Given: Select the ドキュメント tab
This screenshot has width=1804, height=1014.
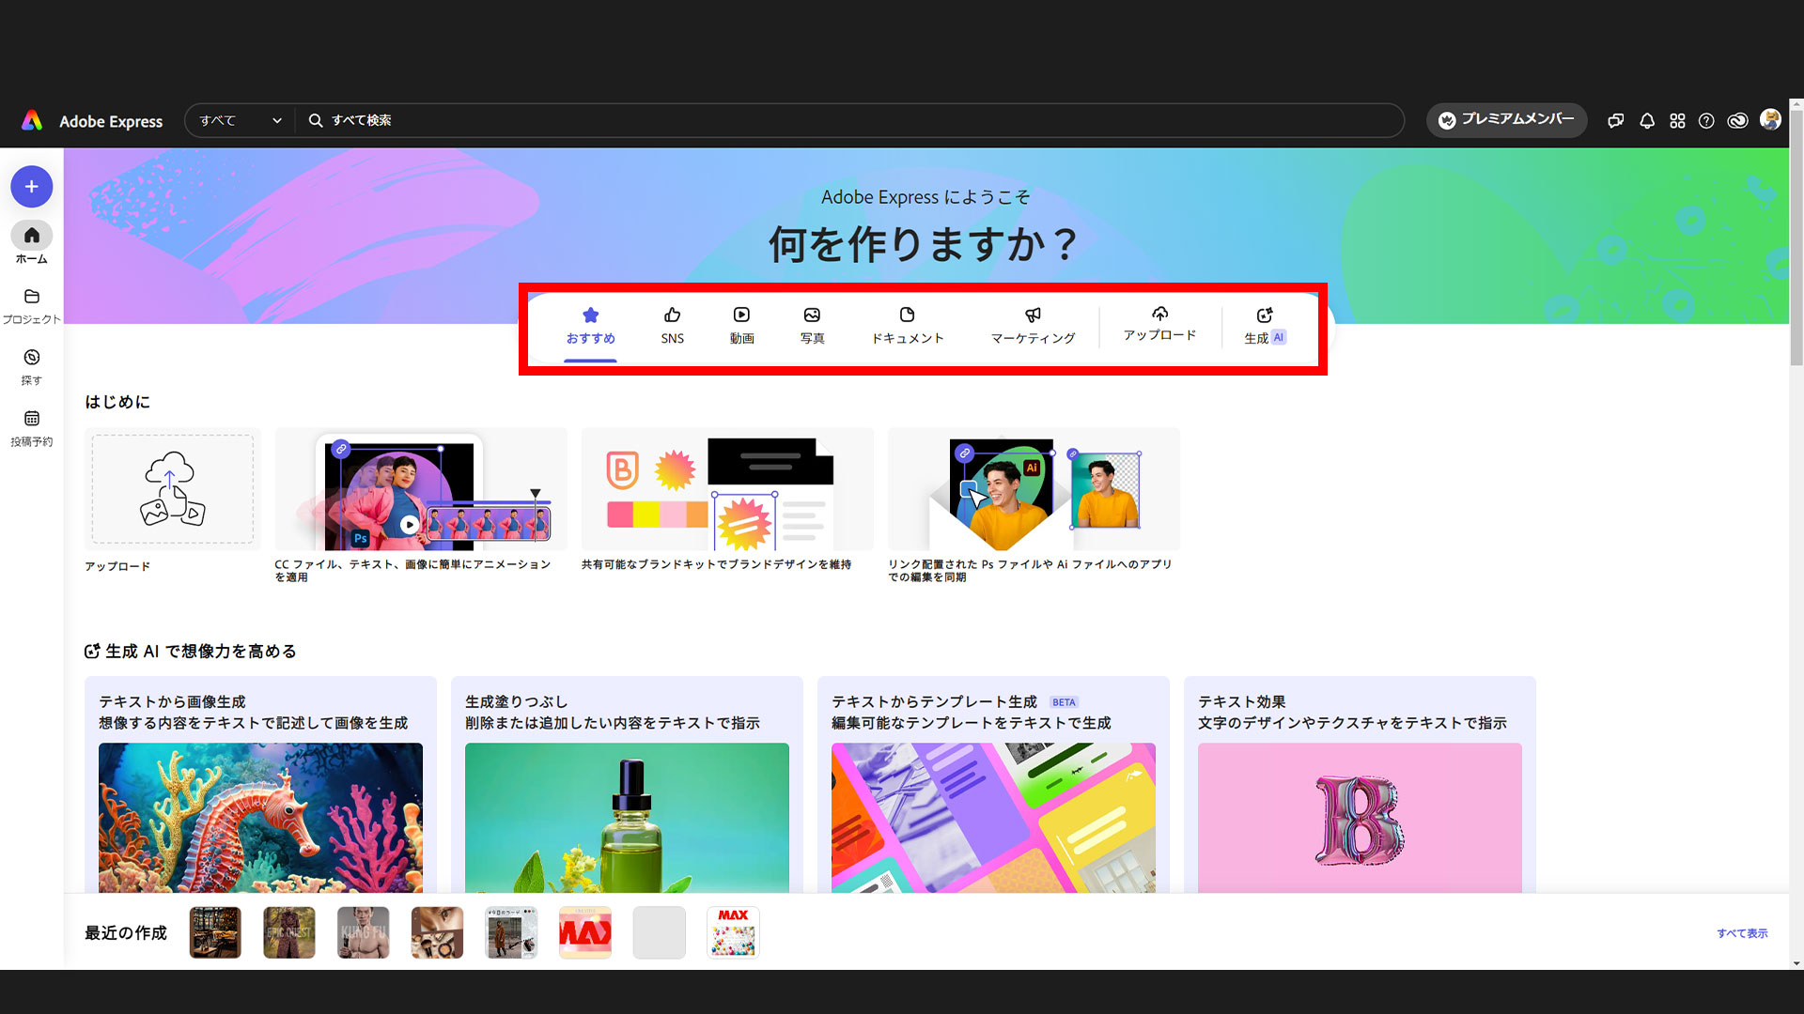Looking at the screenshot, I should coord(908,325).
